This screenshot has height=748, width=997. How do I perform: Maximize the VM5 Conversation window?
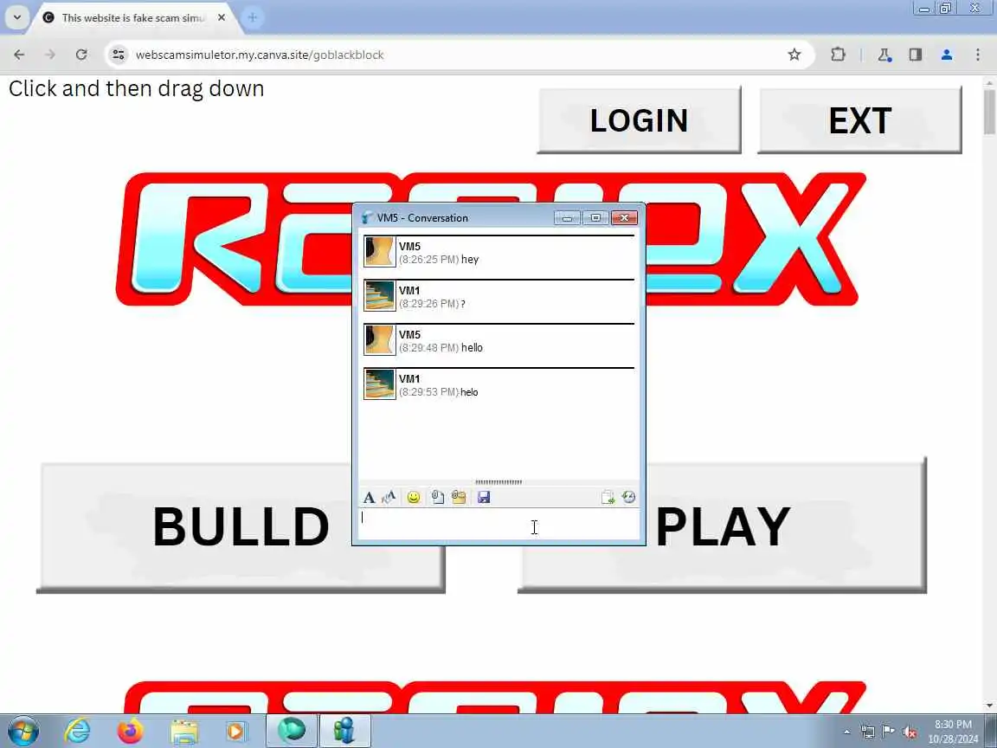point(595,217)
